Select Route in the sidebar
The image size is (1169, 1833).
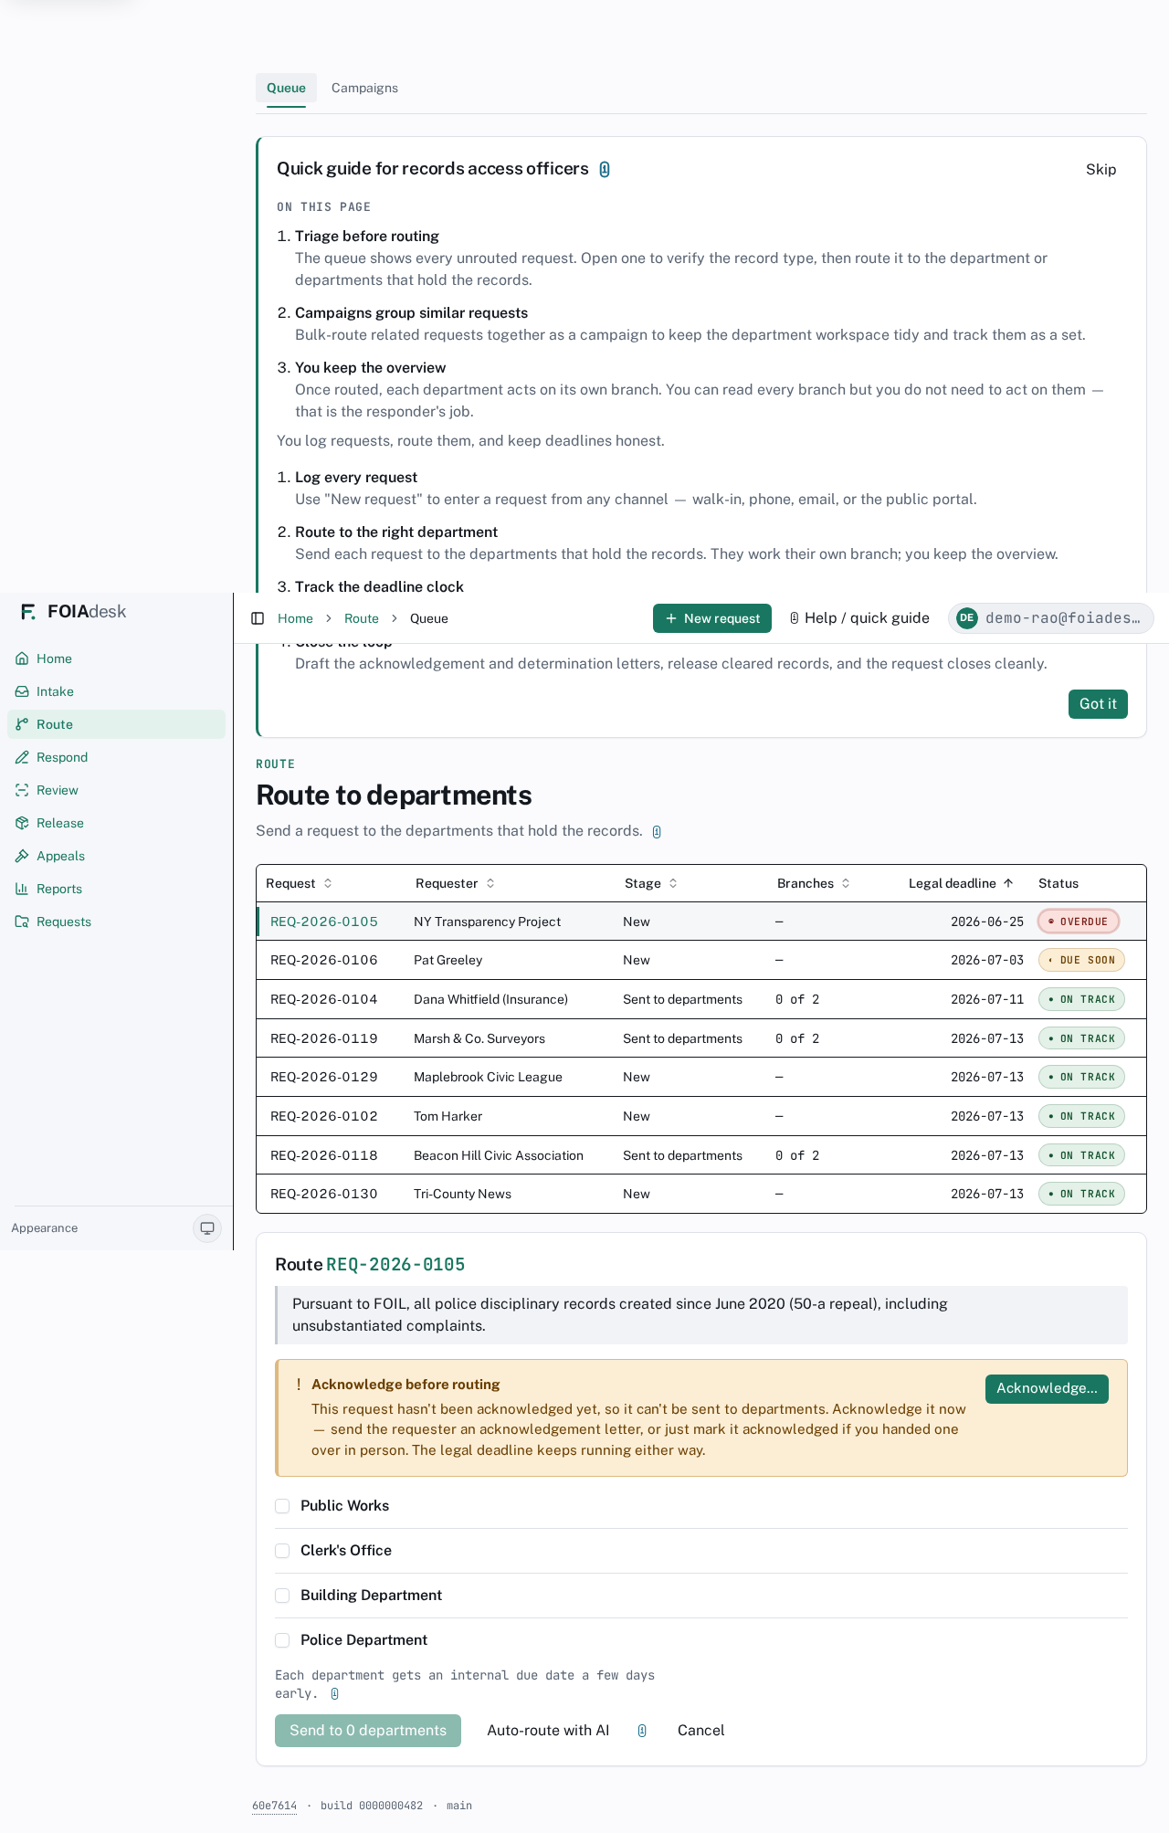pyautogui.click(x=116, y=724)
